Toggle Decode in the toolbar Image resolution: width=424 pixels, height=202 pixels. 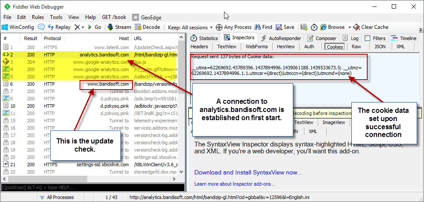147,27
